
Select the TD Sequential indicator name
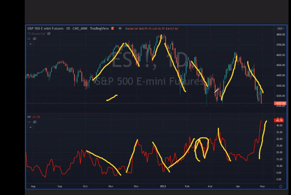tap(36, 34)
